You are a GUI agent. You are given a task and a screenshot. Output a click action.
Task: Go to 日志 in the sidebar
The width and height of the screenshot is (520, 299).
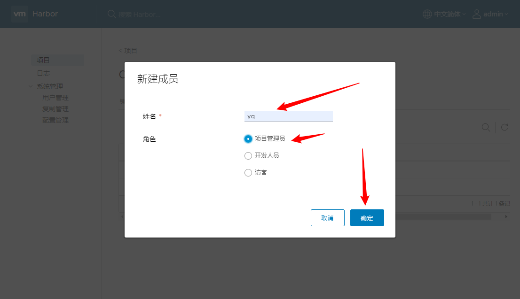coord(43,73)
